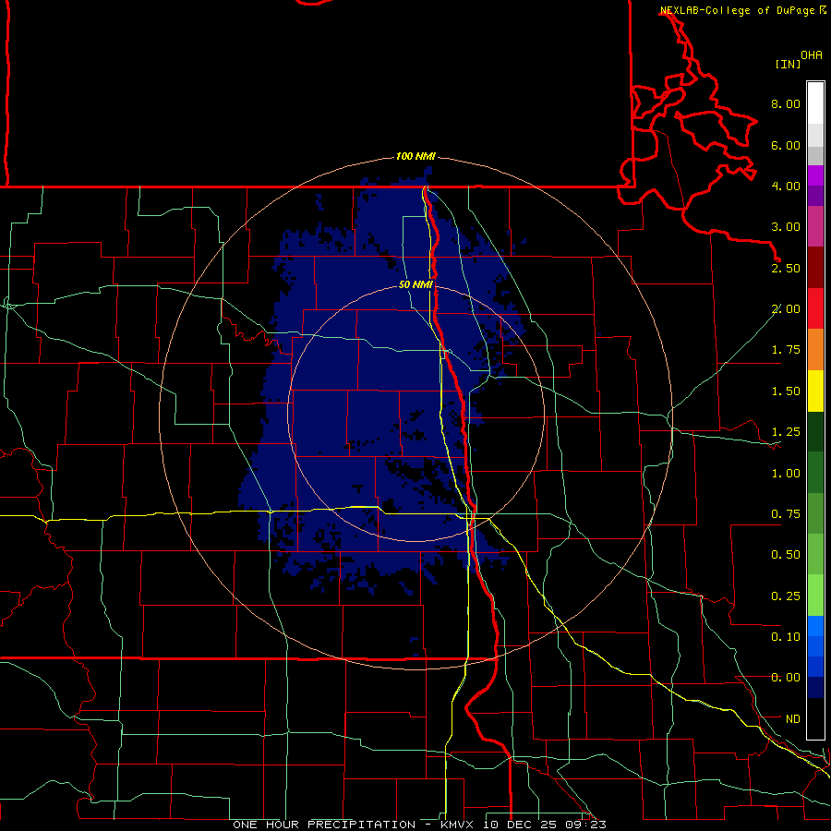Pick the white swatch atop the legend
The width and height of the screenshot is (831, 831).
point(815,102)
